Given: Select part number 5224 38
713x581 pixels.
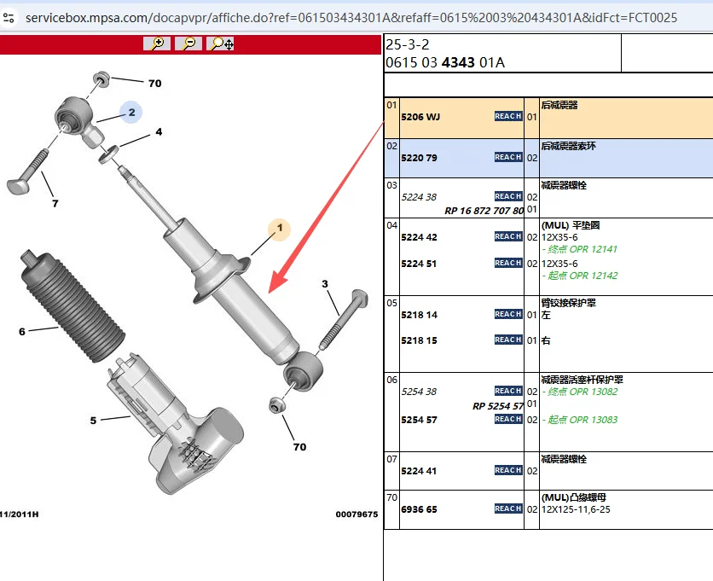Looking at the screenshot, I should click(419, 197).
